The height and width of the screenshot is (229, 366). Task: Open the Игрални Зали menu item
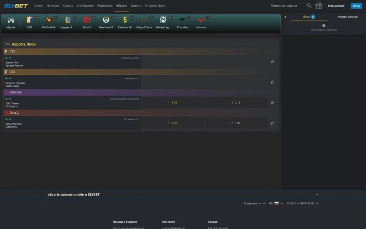point(155,6)
